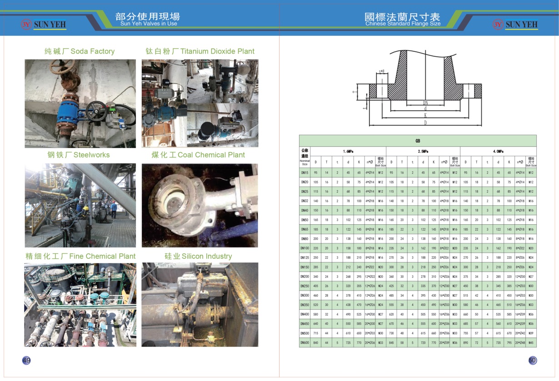Click the DN100 row label
This screenshot has width=559, height=381.
(304, 248)
